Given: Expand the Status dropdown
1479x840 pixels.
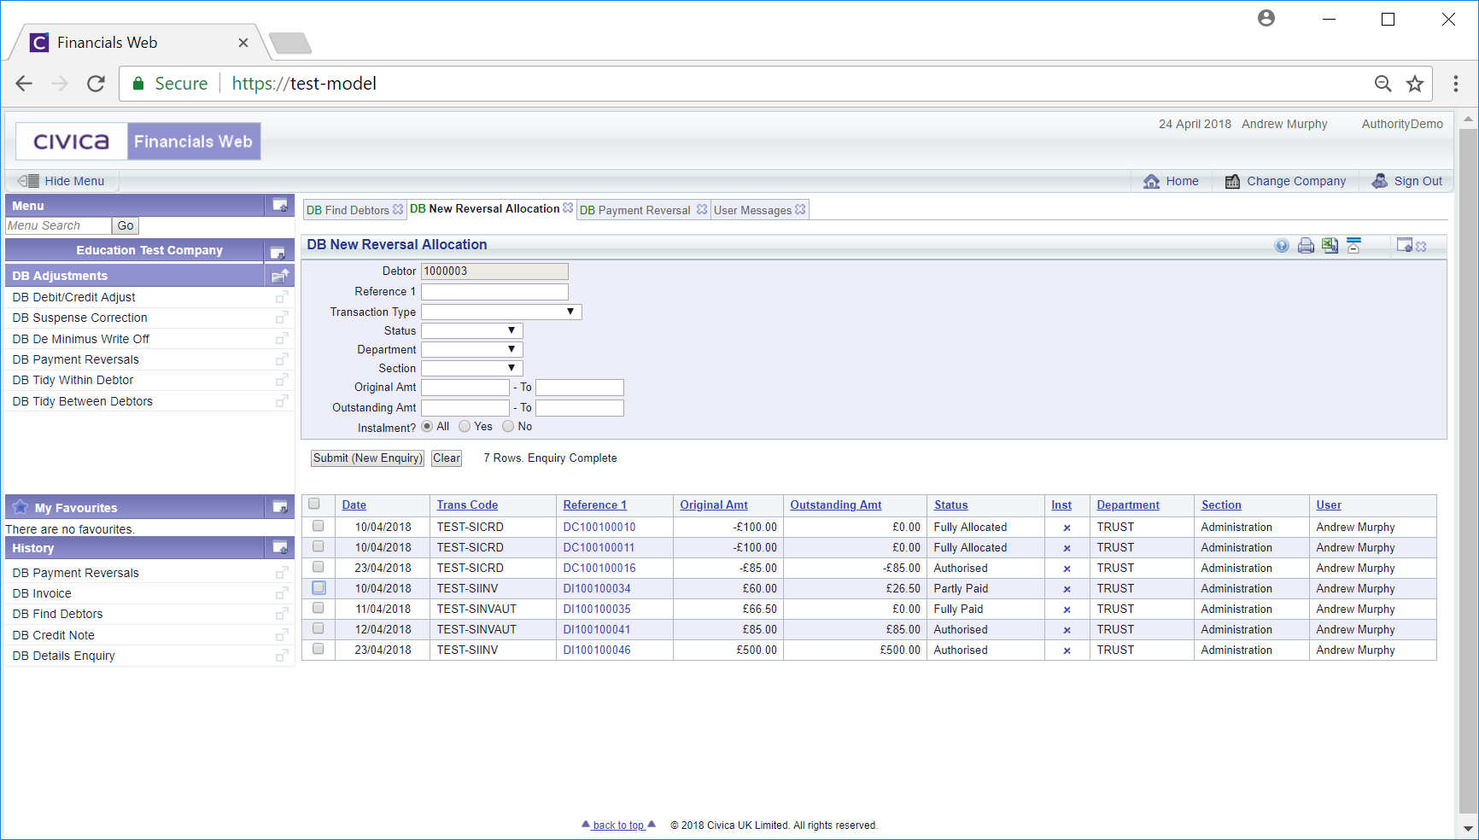Looking at the screenshot, I should tap(471, 331).
